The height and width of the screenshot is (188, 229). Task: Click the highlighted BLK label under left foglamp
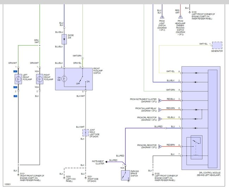[x=16, y=96]
